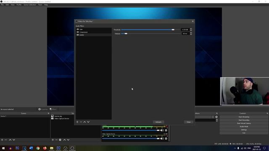Click the Defaults button
Image resolution: width=269 pixels, height=151 pixels.
[158, 122]
